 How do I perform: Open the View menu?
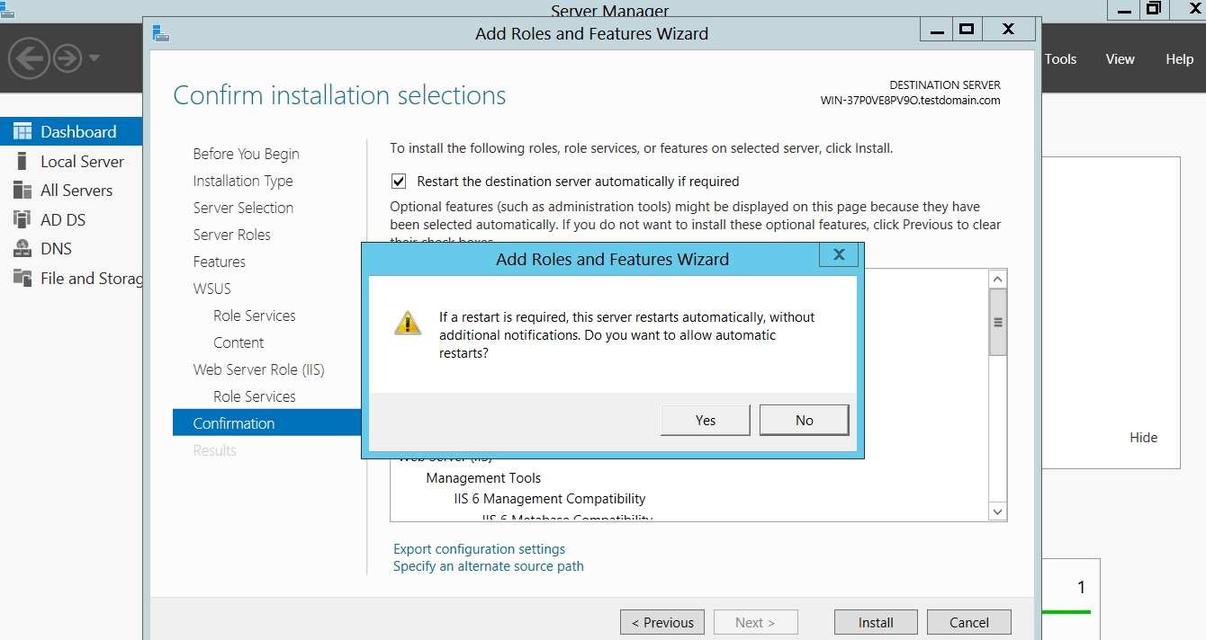pos(1120,59)
